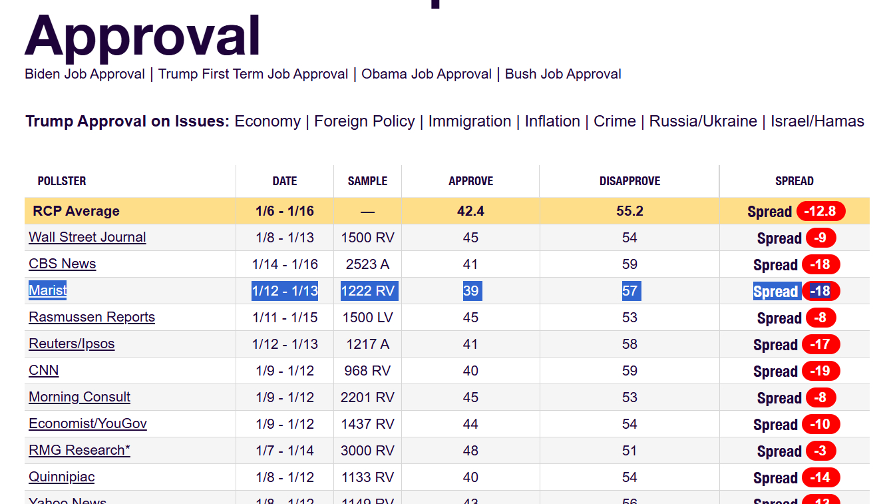Open the Immigration issue approval link

469,121
